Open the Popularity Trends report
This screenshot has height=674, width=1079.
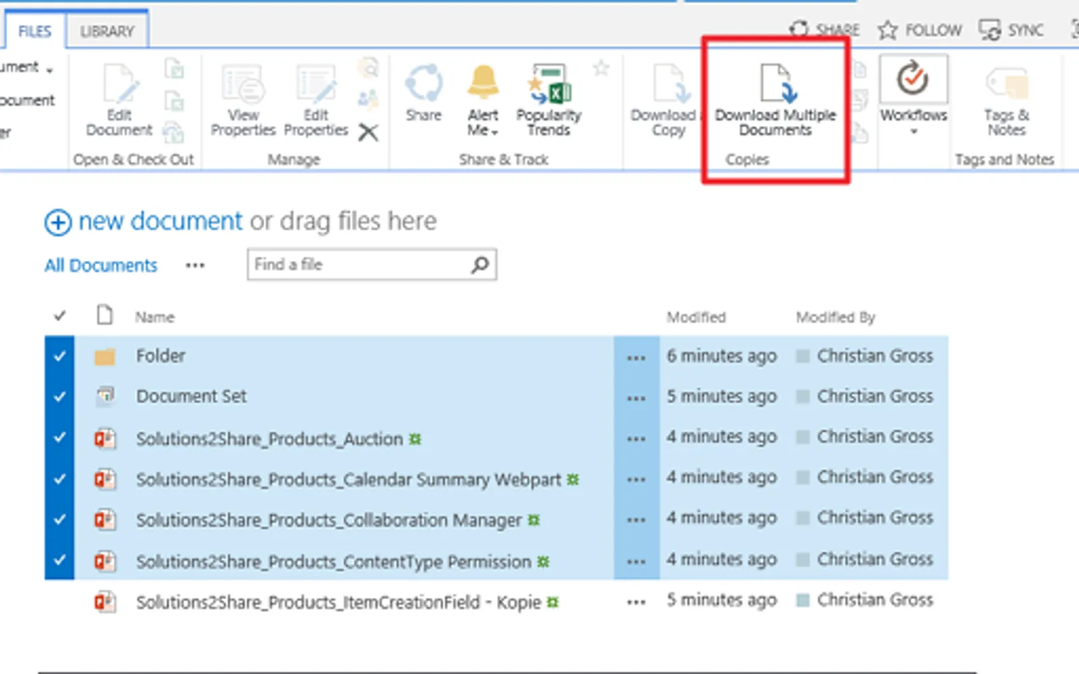549,101
